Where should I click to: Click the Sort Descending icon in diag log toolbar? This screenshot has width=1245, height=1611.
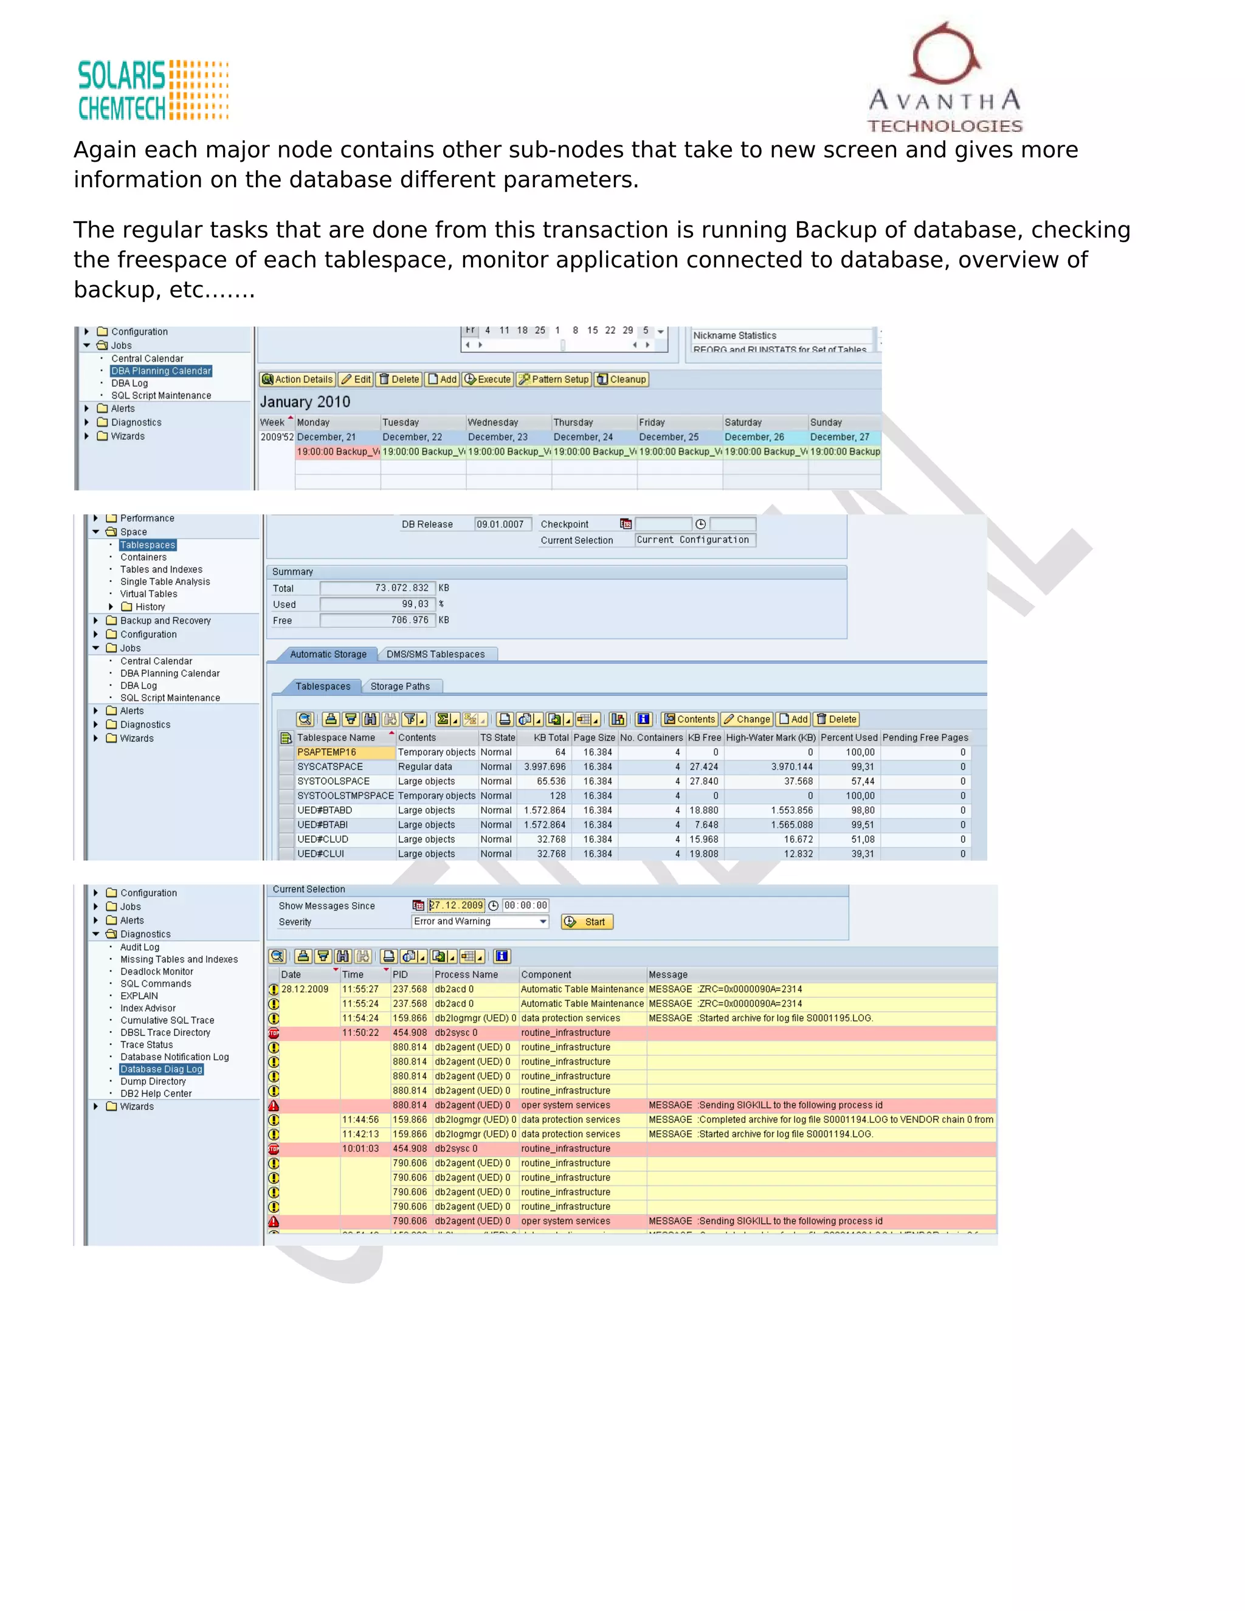point(323,957)
